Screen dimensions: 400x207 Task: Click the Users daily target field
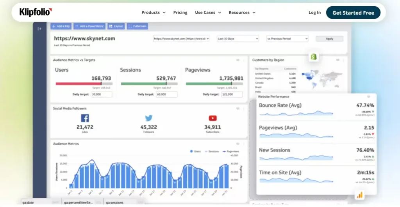(102, 95)
